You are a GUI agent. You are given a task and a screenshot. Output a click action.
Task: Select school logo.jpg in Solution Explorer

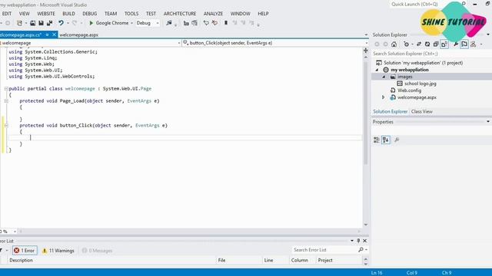click(x=420, y=84)
